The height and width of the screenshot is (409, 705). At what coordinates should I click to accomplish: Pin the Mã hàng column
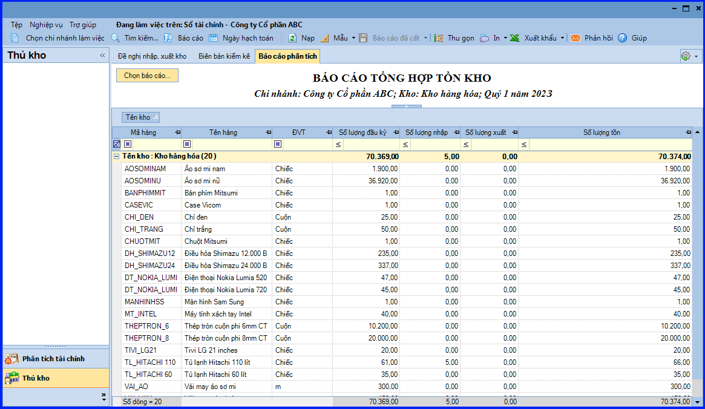(x=177, y=133)
